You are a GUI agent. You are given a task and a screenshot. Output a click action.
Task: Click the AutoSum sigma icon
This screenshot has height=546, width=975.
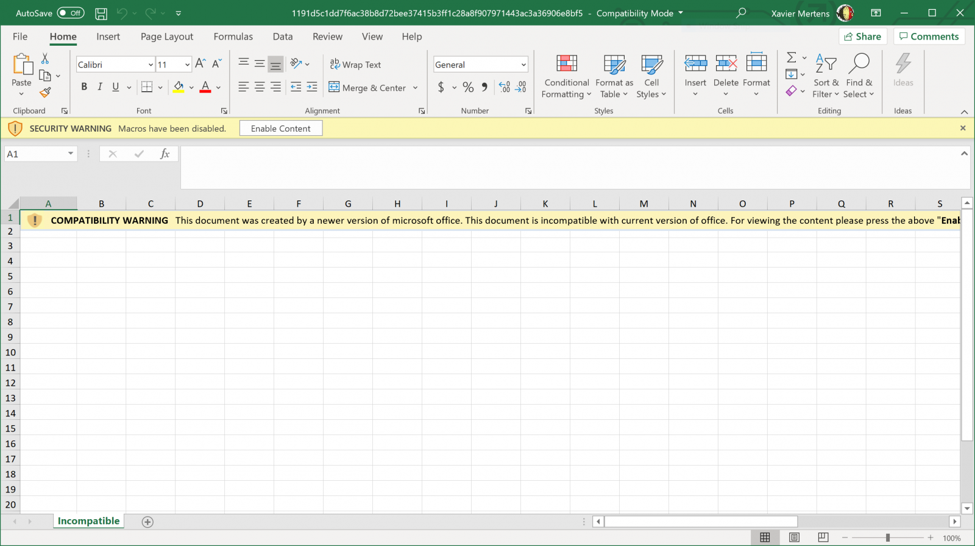791,57
